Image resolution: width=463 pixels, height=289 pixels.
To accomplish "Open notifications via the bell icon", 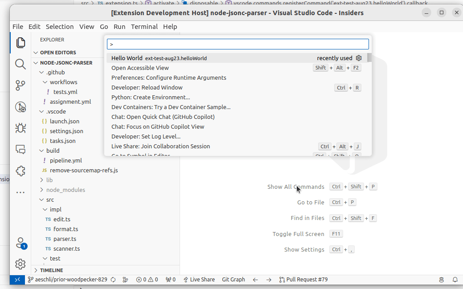I will (455, 280).
